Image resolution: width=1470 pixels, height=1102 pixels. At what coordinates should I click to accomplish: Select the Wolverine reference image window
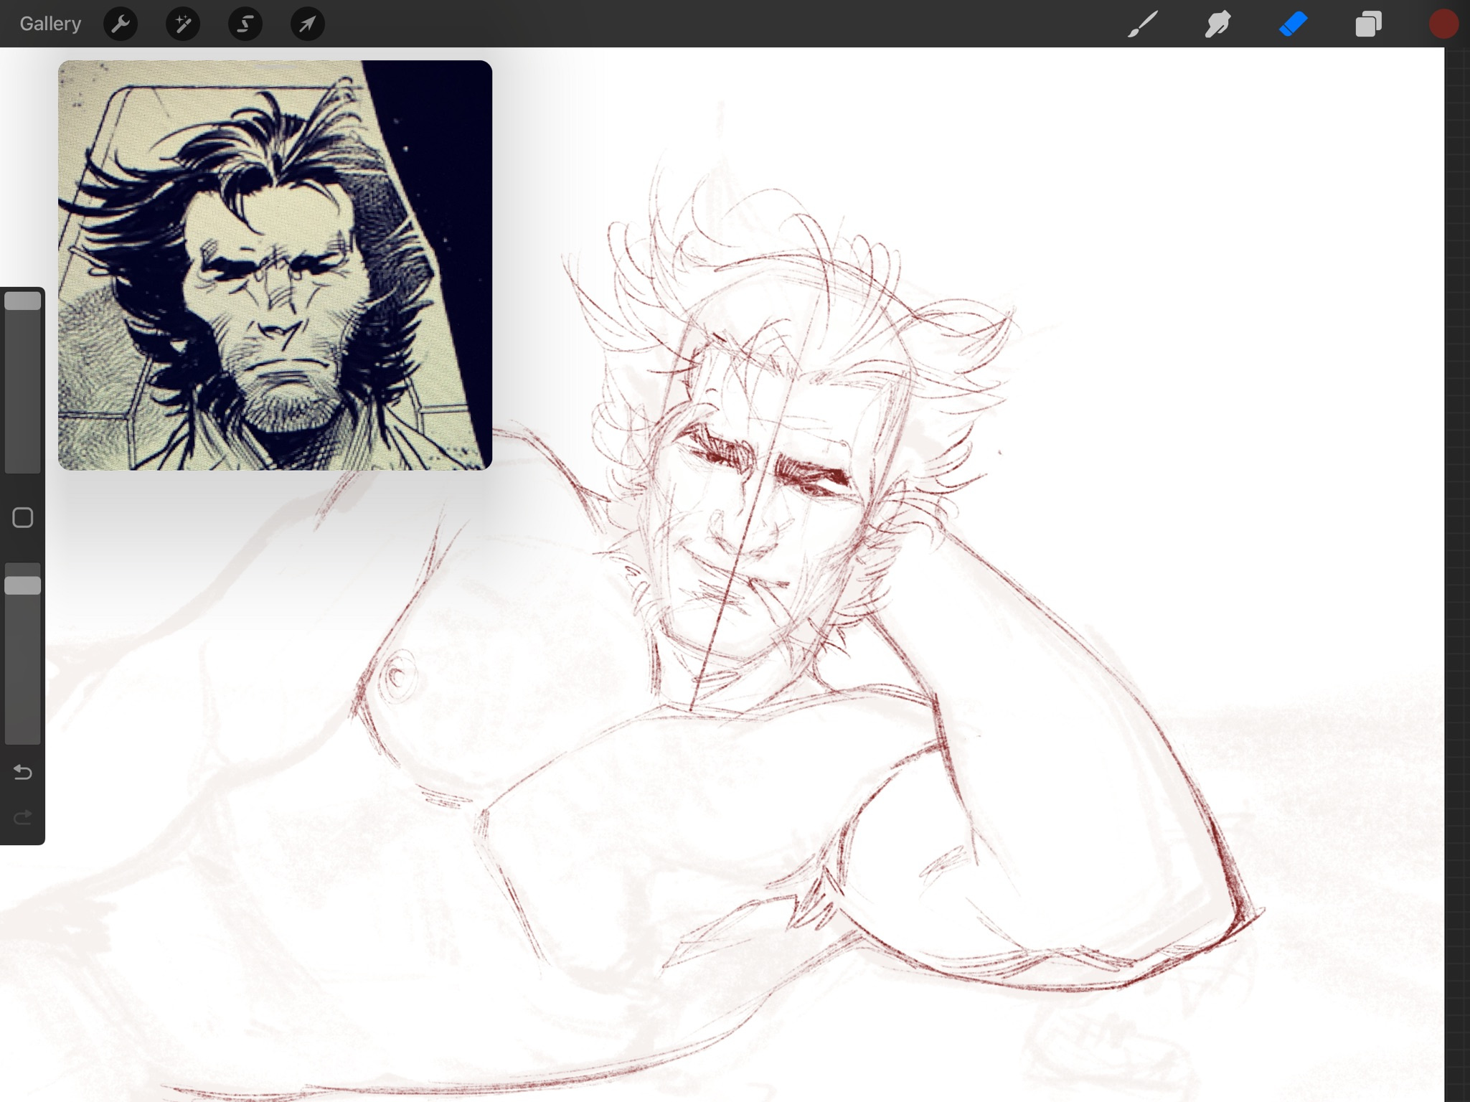click(x=275, y=265)
